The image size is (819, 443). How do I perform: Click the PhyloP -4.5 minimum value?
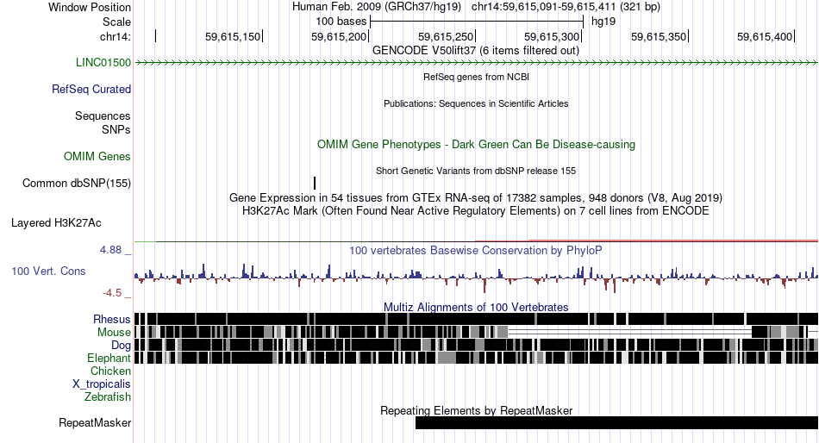[x=112, y=293]
